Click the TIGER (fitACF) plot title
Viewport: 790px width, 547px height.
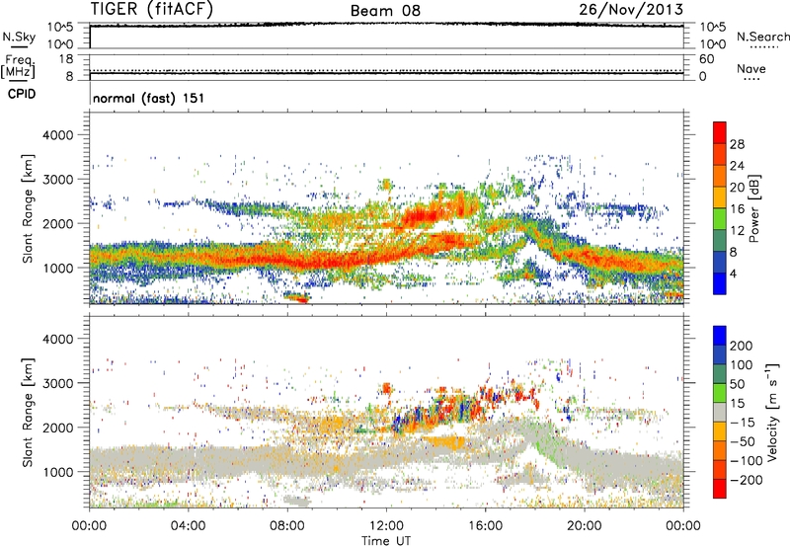click(x=152, y=9)
